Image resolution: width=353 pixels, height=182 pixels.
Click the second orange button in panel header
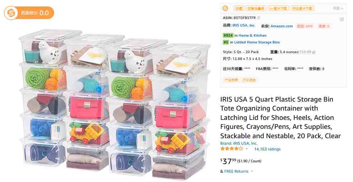click(x=256, y=9)
